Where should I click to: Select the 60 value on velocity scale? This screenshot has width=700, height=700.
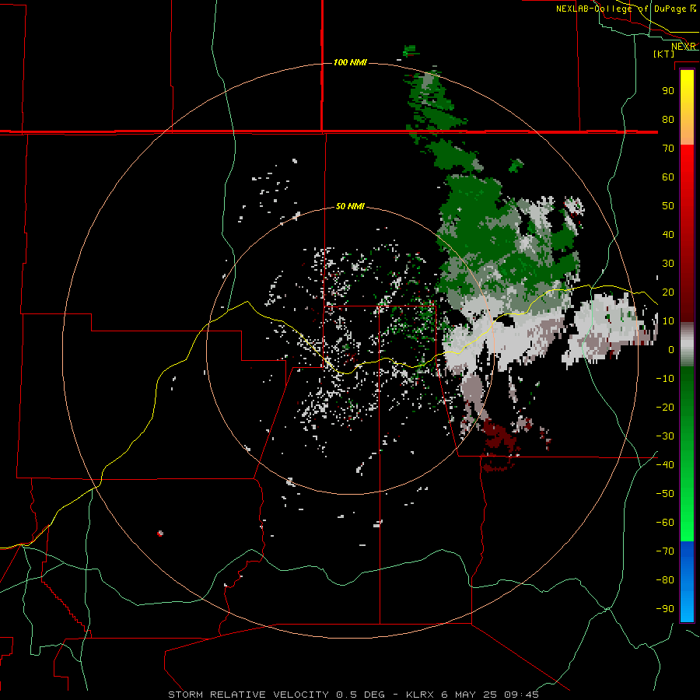[668, 177]
